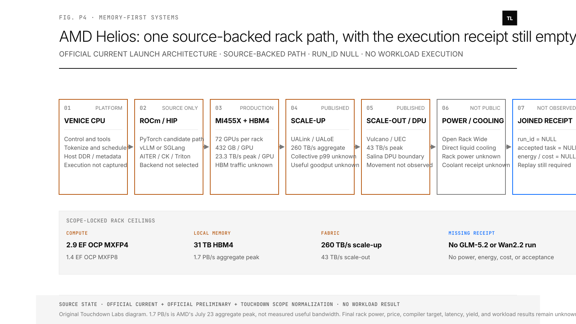Select the SCALE-OUT / DPU card title
This screenshot has height=324, width=576.
pyautogui.click(x=396, y=121)
